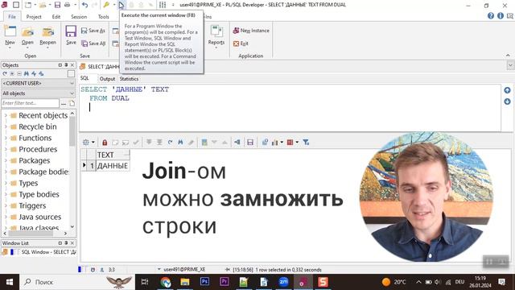Open Zoom from the taskbar
The height and width of the screenshot is (290, 515).
coord(283,282)
